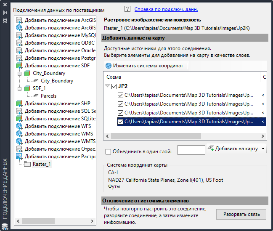
Task: Click schema list scroll right arrow
Action: pyautogui.click(x=263, y=136)
